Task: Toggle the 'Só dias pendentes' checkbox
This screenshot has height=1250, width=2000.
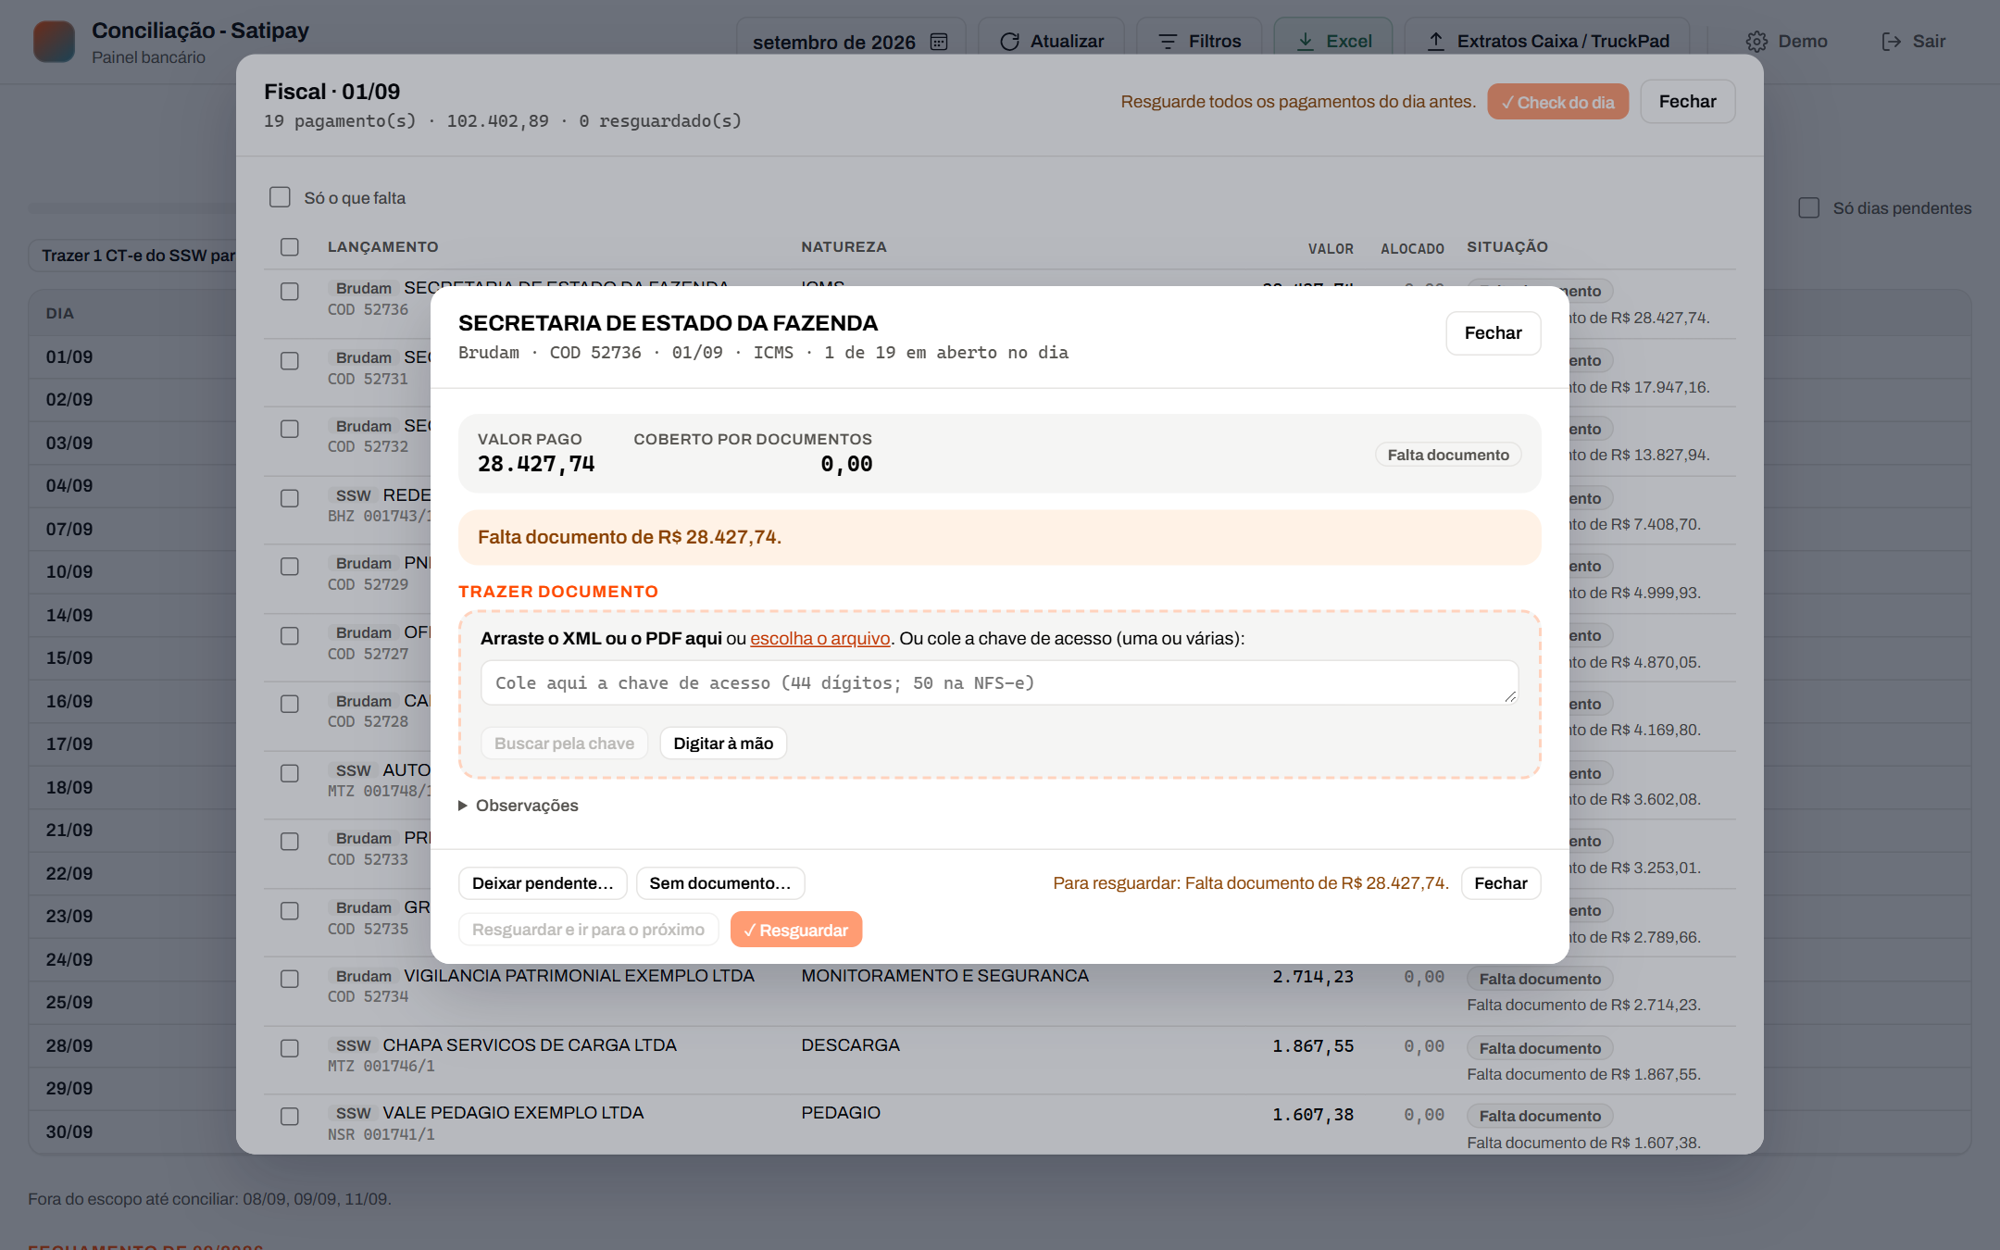Action: pos(1808,207)
